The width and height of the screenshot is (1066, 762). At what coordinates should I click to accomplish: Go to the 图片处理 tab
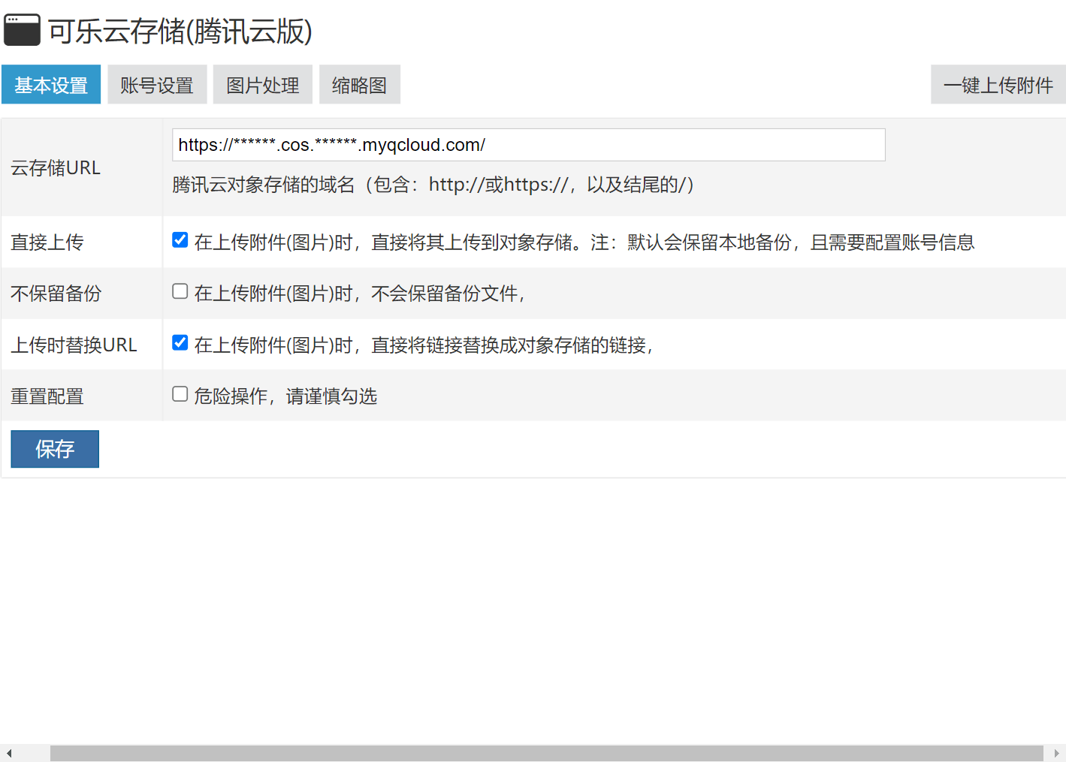tap(263, 84)
